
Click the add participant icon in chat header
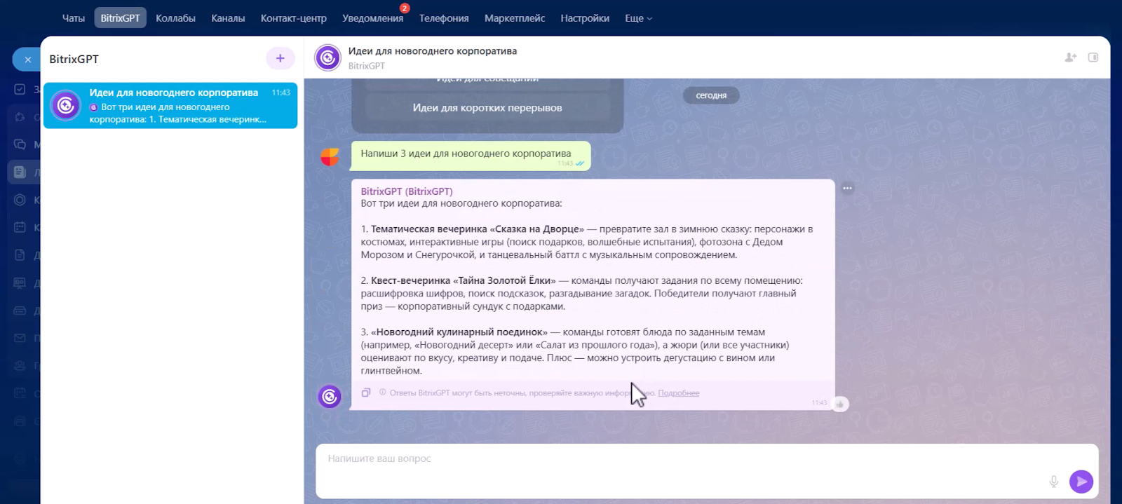coord(1070,57)
